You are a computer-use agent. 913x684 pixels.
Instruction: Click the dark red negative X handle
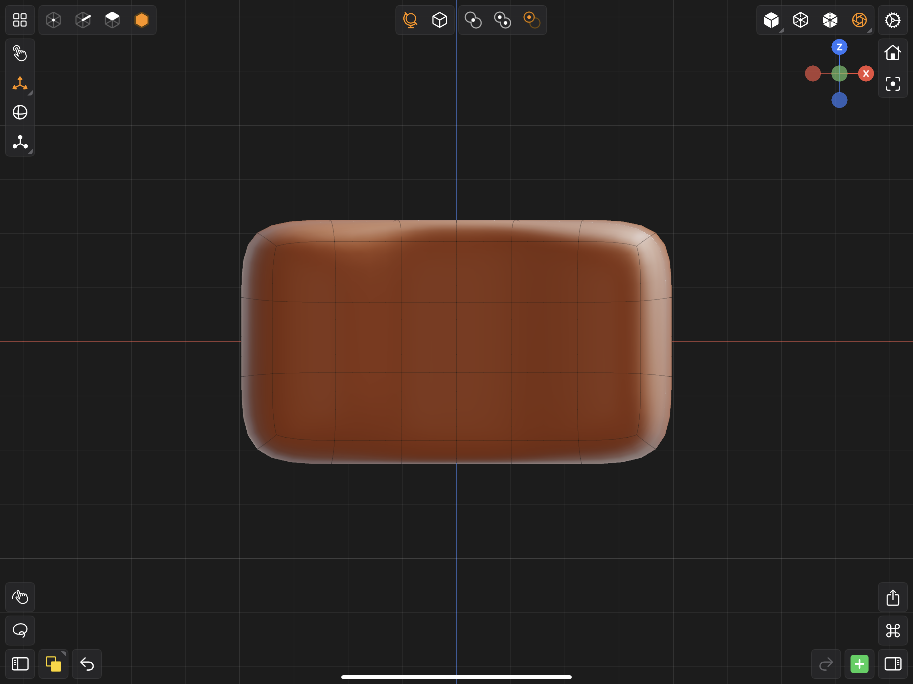click(813, 73)
